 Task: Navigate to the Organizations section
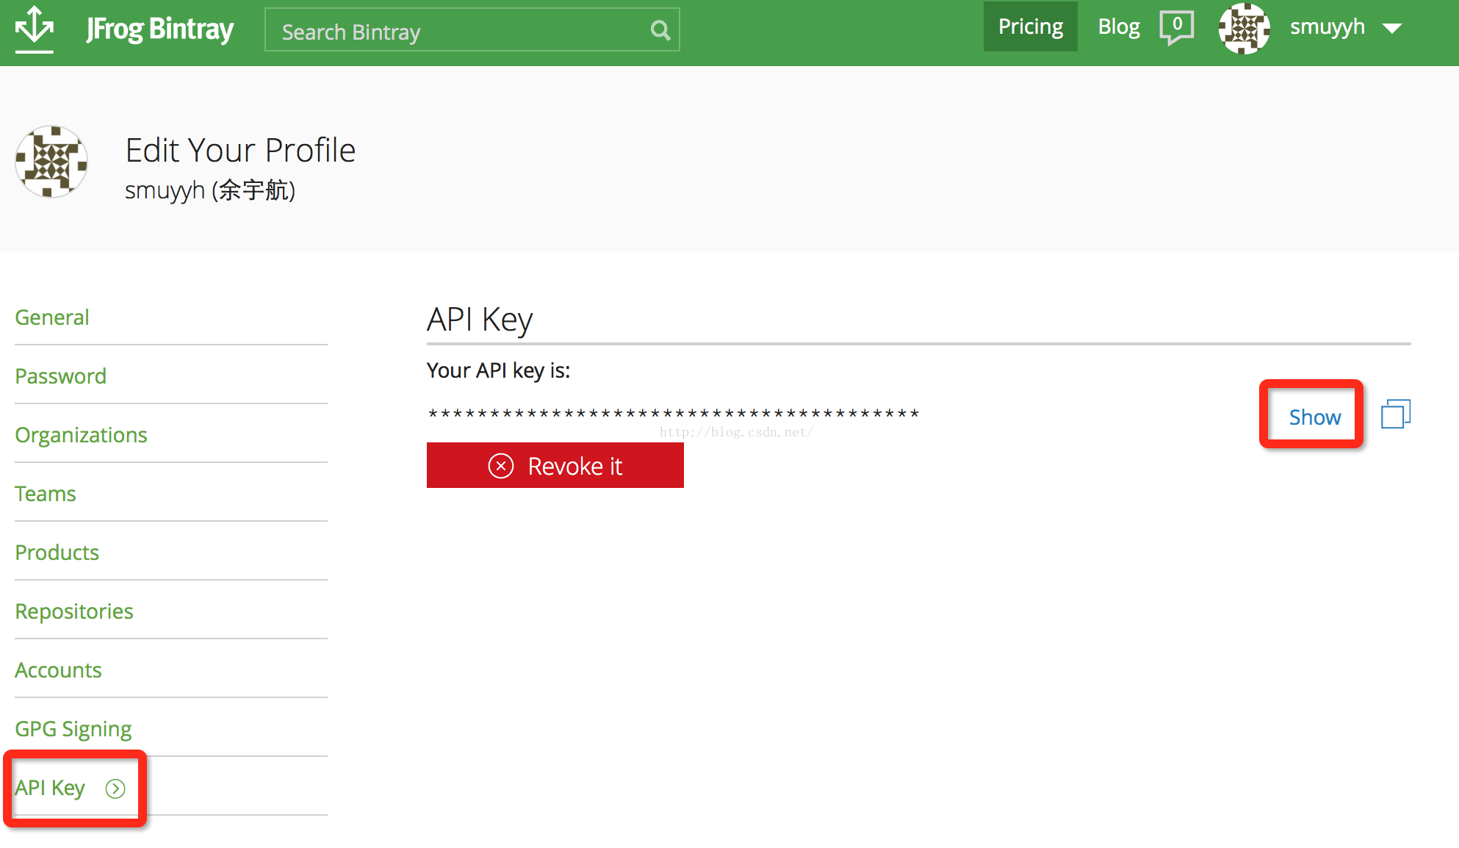click(x=81, y=435)
